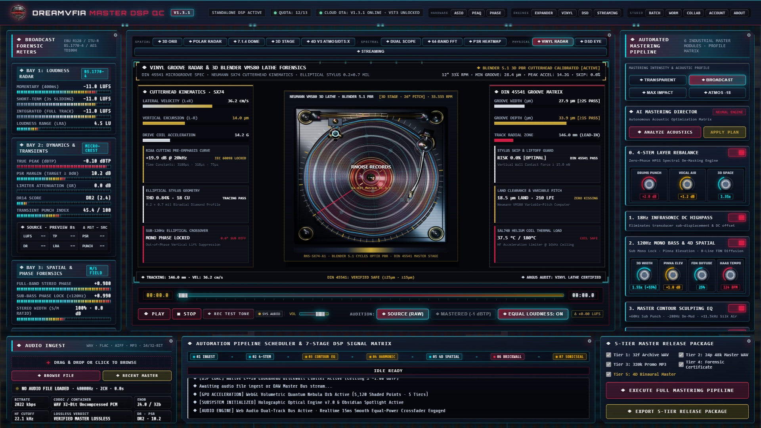Image resolution: width=761 pixels, height=428 pixels.
Task: Open the 64-Band FFT tab
Action: [x=442, y=42]
